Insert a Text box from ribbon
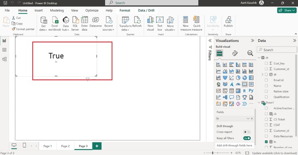Screen dimensions: 298x155 point(160,24)
